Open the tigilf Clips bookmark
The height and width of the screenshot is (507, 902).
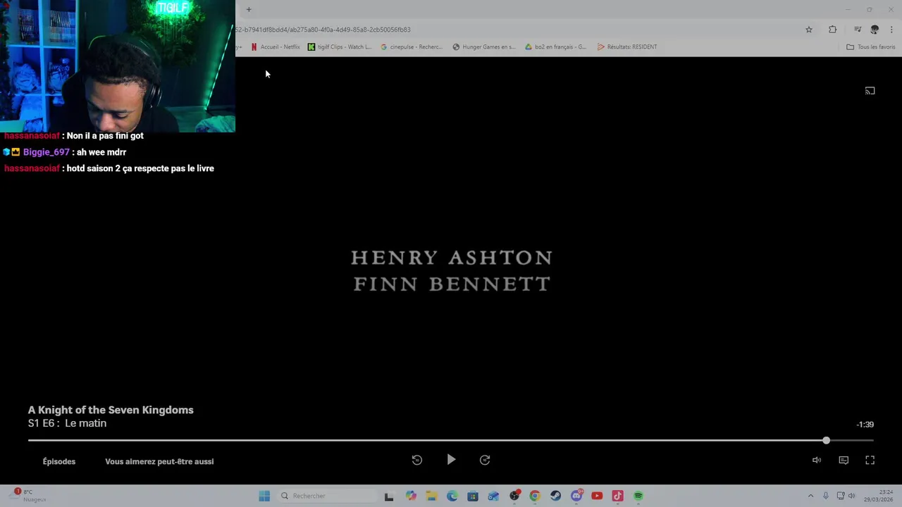pyautogui.click(x=340, y=47)
